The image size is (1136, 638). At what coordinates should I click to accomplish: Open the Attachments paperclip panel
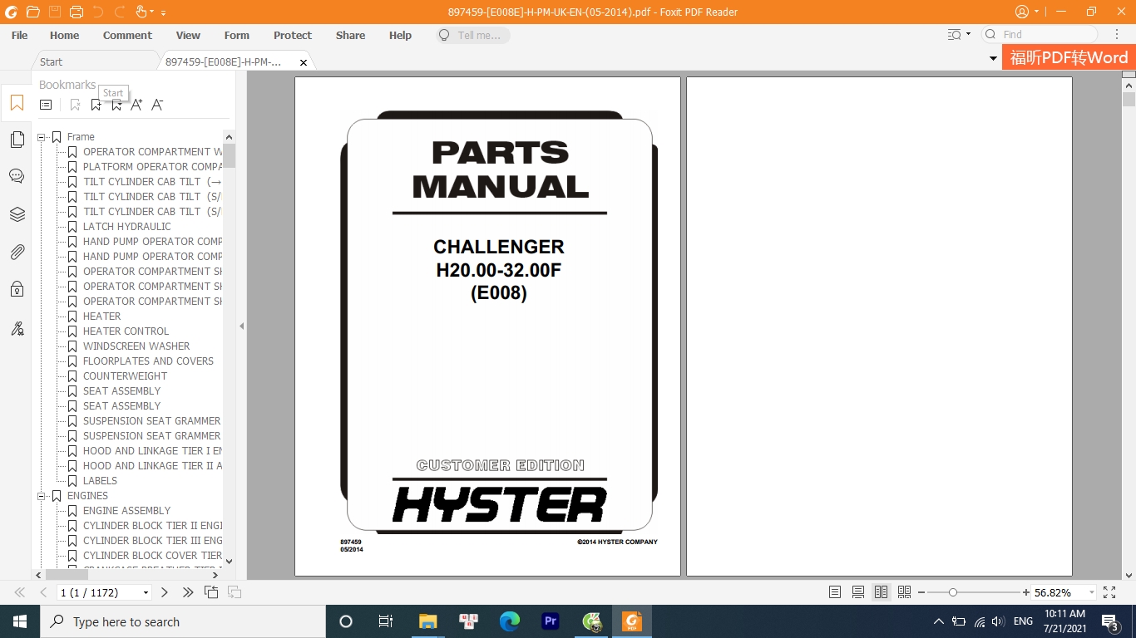click(x=17, y=252)
